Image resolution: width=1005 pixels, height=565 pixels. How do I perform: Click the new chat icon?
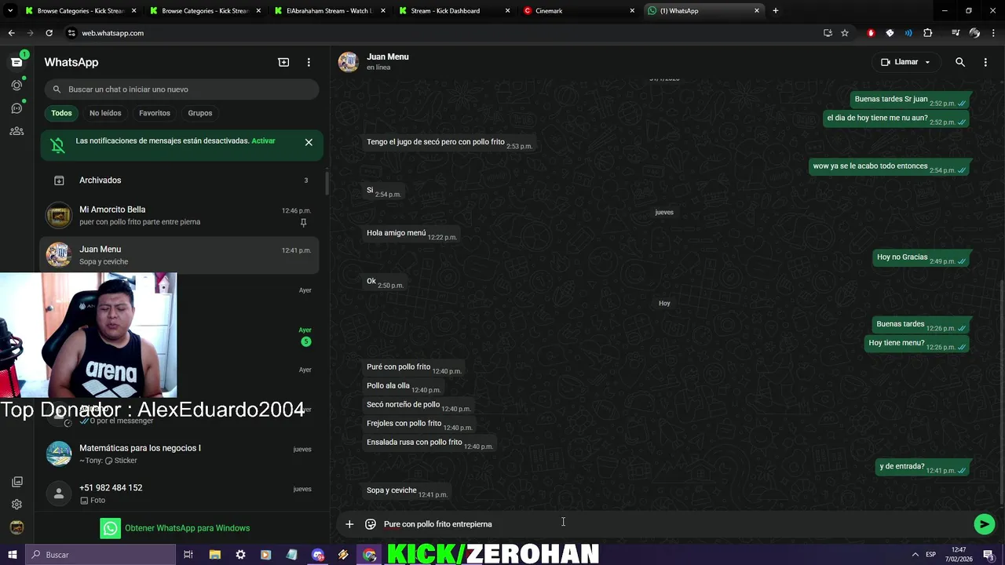[x=283, y=62]
